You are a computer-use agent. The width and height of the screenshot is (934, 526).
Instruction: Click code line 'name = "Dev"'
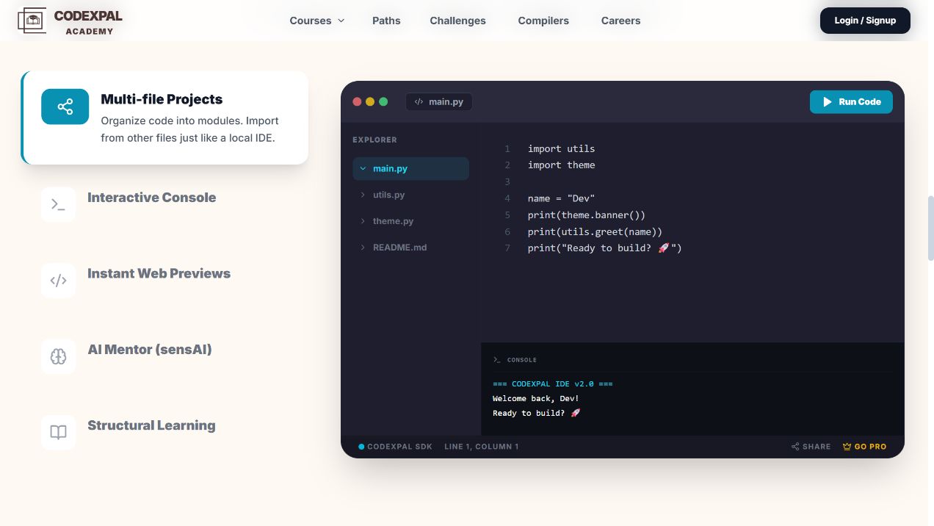[561, 198]
